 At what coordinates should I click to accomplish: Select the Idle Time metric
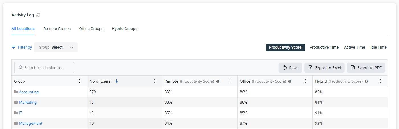point(378,47)
